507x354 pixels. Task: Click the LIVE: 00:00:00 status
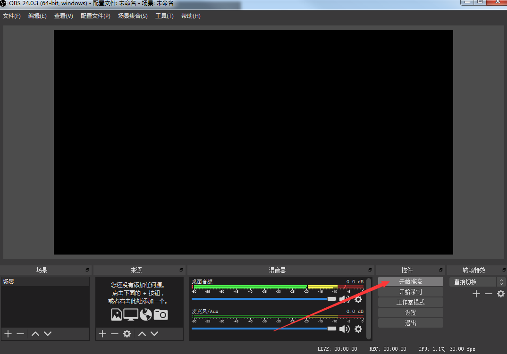pos(337,349)
